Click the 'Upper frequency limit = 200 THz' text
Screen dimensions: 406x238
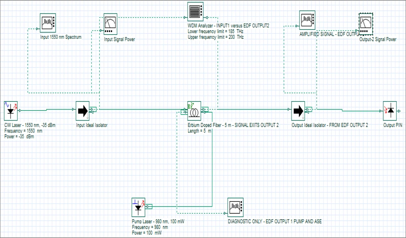216,37
